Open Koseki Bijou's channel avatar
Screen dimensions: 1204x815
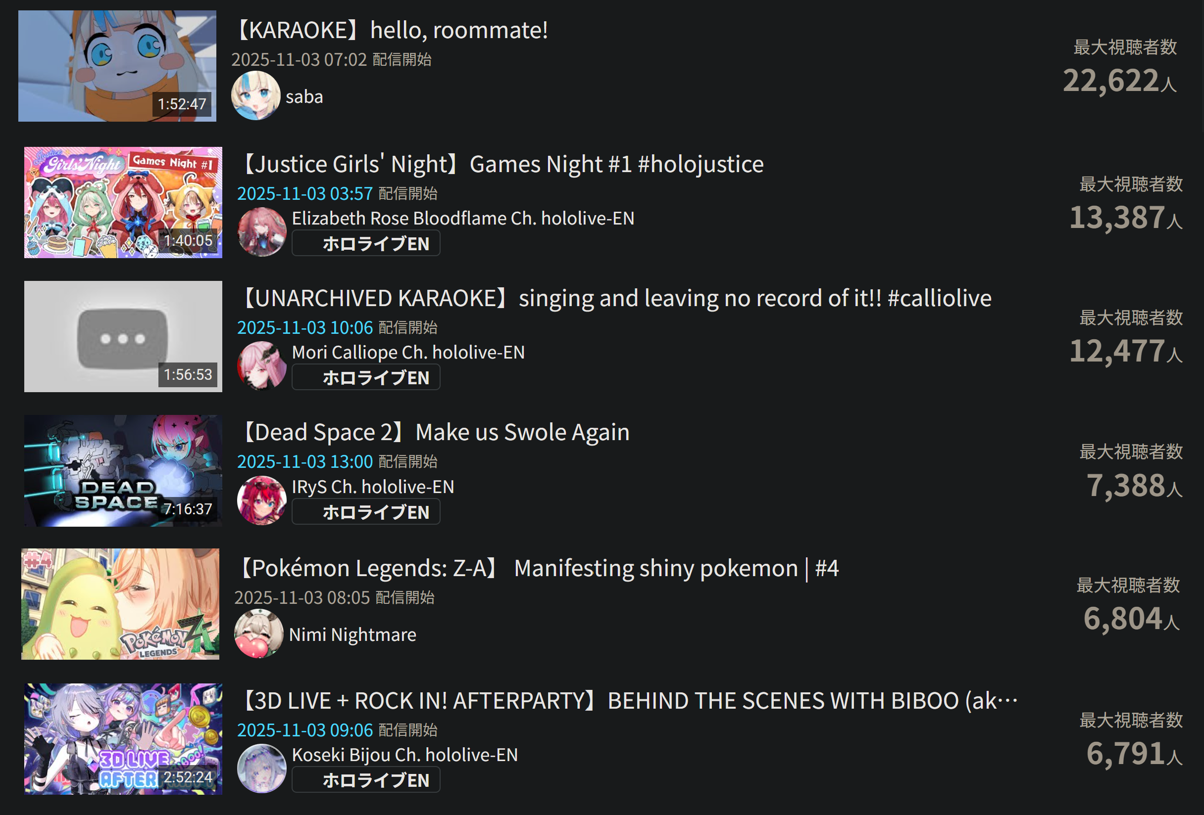261,769
